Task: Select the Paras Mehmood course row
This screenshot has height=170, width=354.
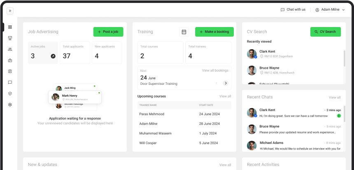Action: point(184,114)
